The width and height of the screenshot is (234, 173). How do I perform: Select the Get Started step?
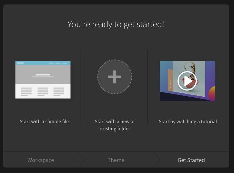tap(191, 160)
